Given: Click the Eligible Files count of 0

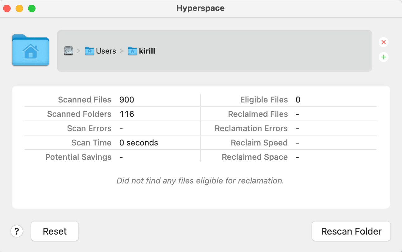Looking at the screenshot, I should point(298,100).
